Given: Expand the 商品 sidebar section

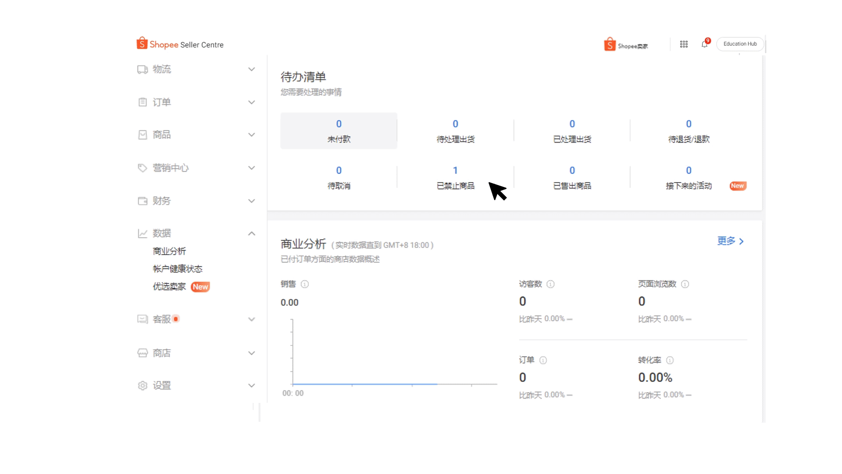Looking at the screenshot, I should pyautogui.click(x=252, y=135).
